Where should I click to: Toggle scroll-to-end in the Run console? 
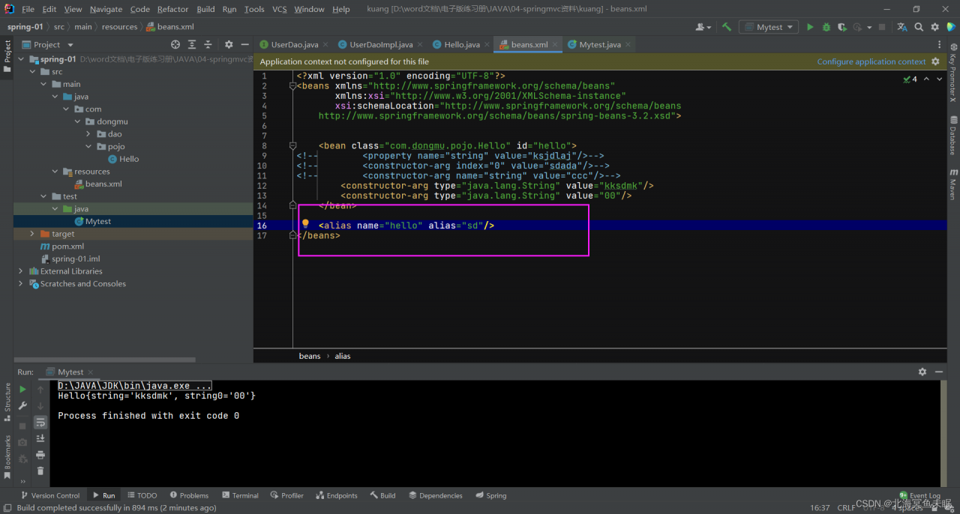(x=40, y=438)
